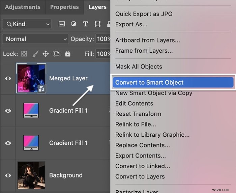This screenshot has width=236, height=193.
Task: Select the Background layer thumbnail
Action: click(31, 175)
